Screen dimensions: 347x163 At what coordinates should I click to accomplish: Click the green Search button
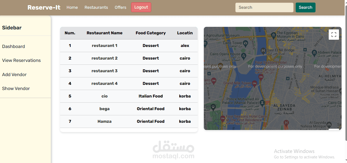(x=305, y=7)
